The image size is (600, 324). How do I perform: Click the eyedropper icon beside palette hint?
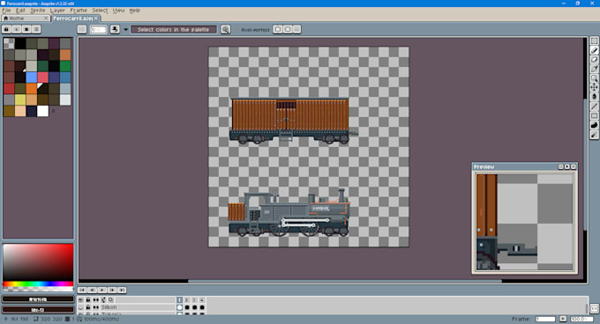(x=225, y=29)
